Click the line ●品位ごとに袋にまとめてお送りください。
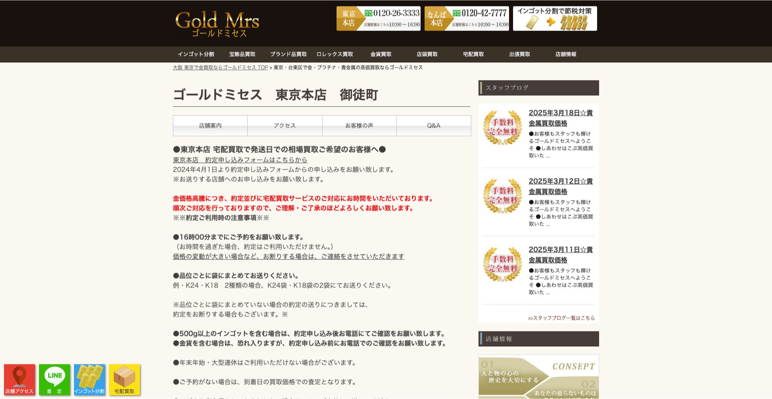Viewport: 772px width, 399px height. 236,276
